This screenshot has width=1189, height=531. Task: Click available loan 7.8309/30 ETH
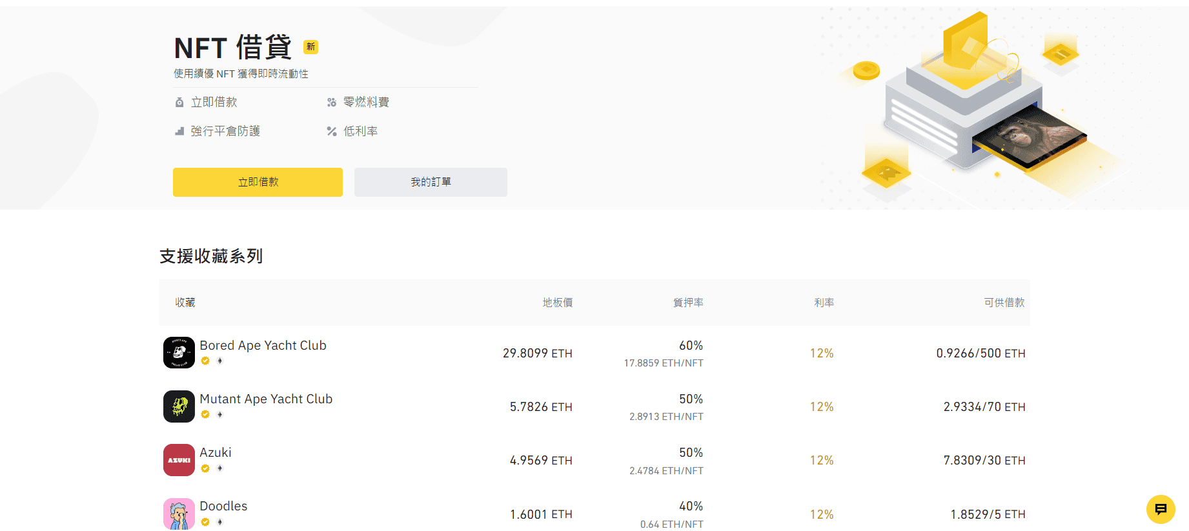pyautogui.click(x=984, y=460)
